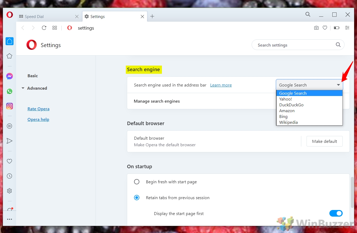Select Basic settings section
Screen dimensions: 357x233
point(33,76)
